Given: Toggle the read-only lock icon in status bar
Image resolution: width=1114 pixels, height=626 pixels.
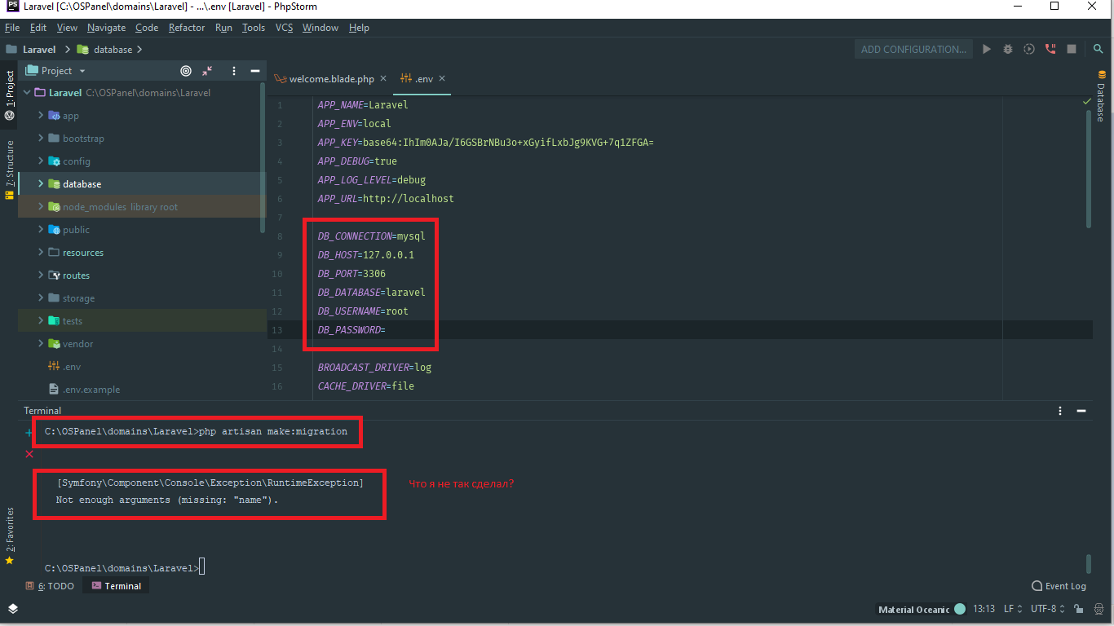Looking at the screenshot, I should tap(1078, 609).
